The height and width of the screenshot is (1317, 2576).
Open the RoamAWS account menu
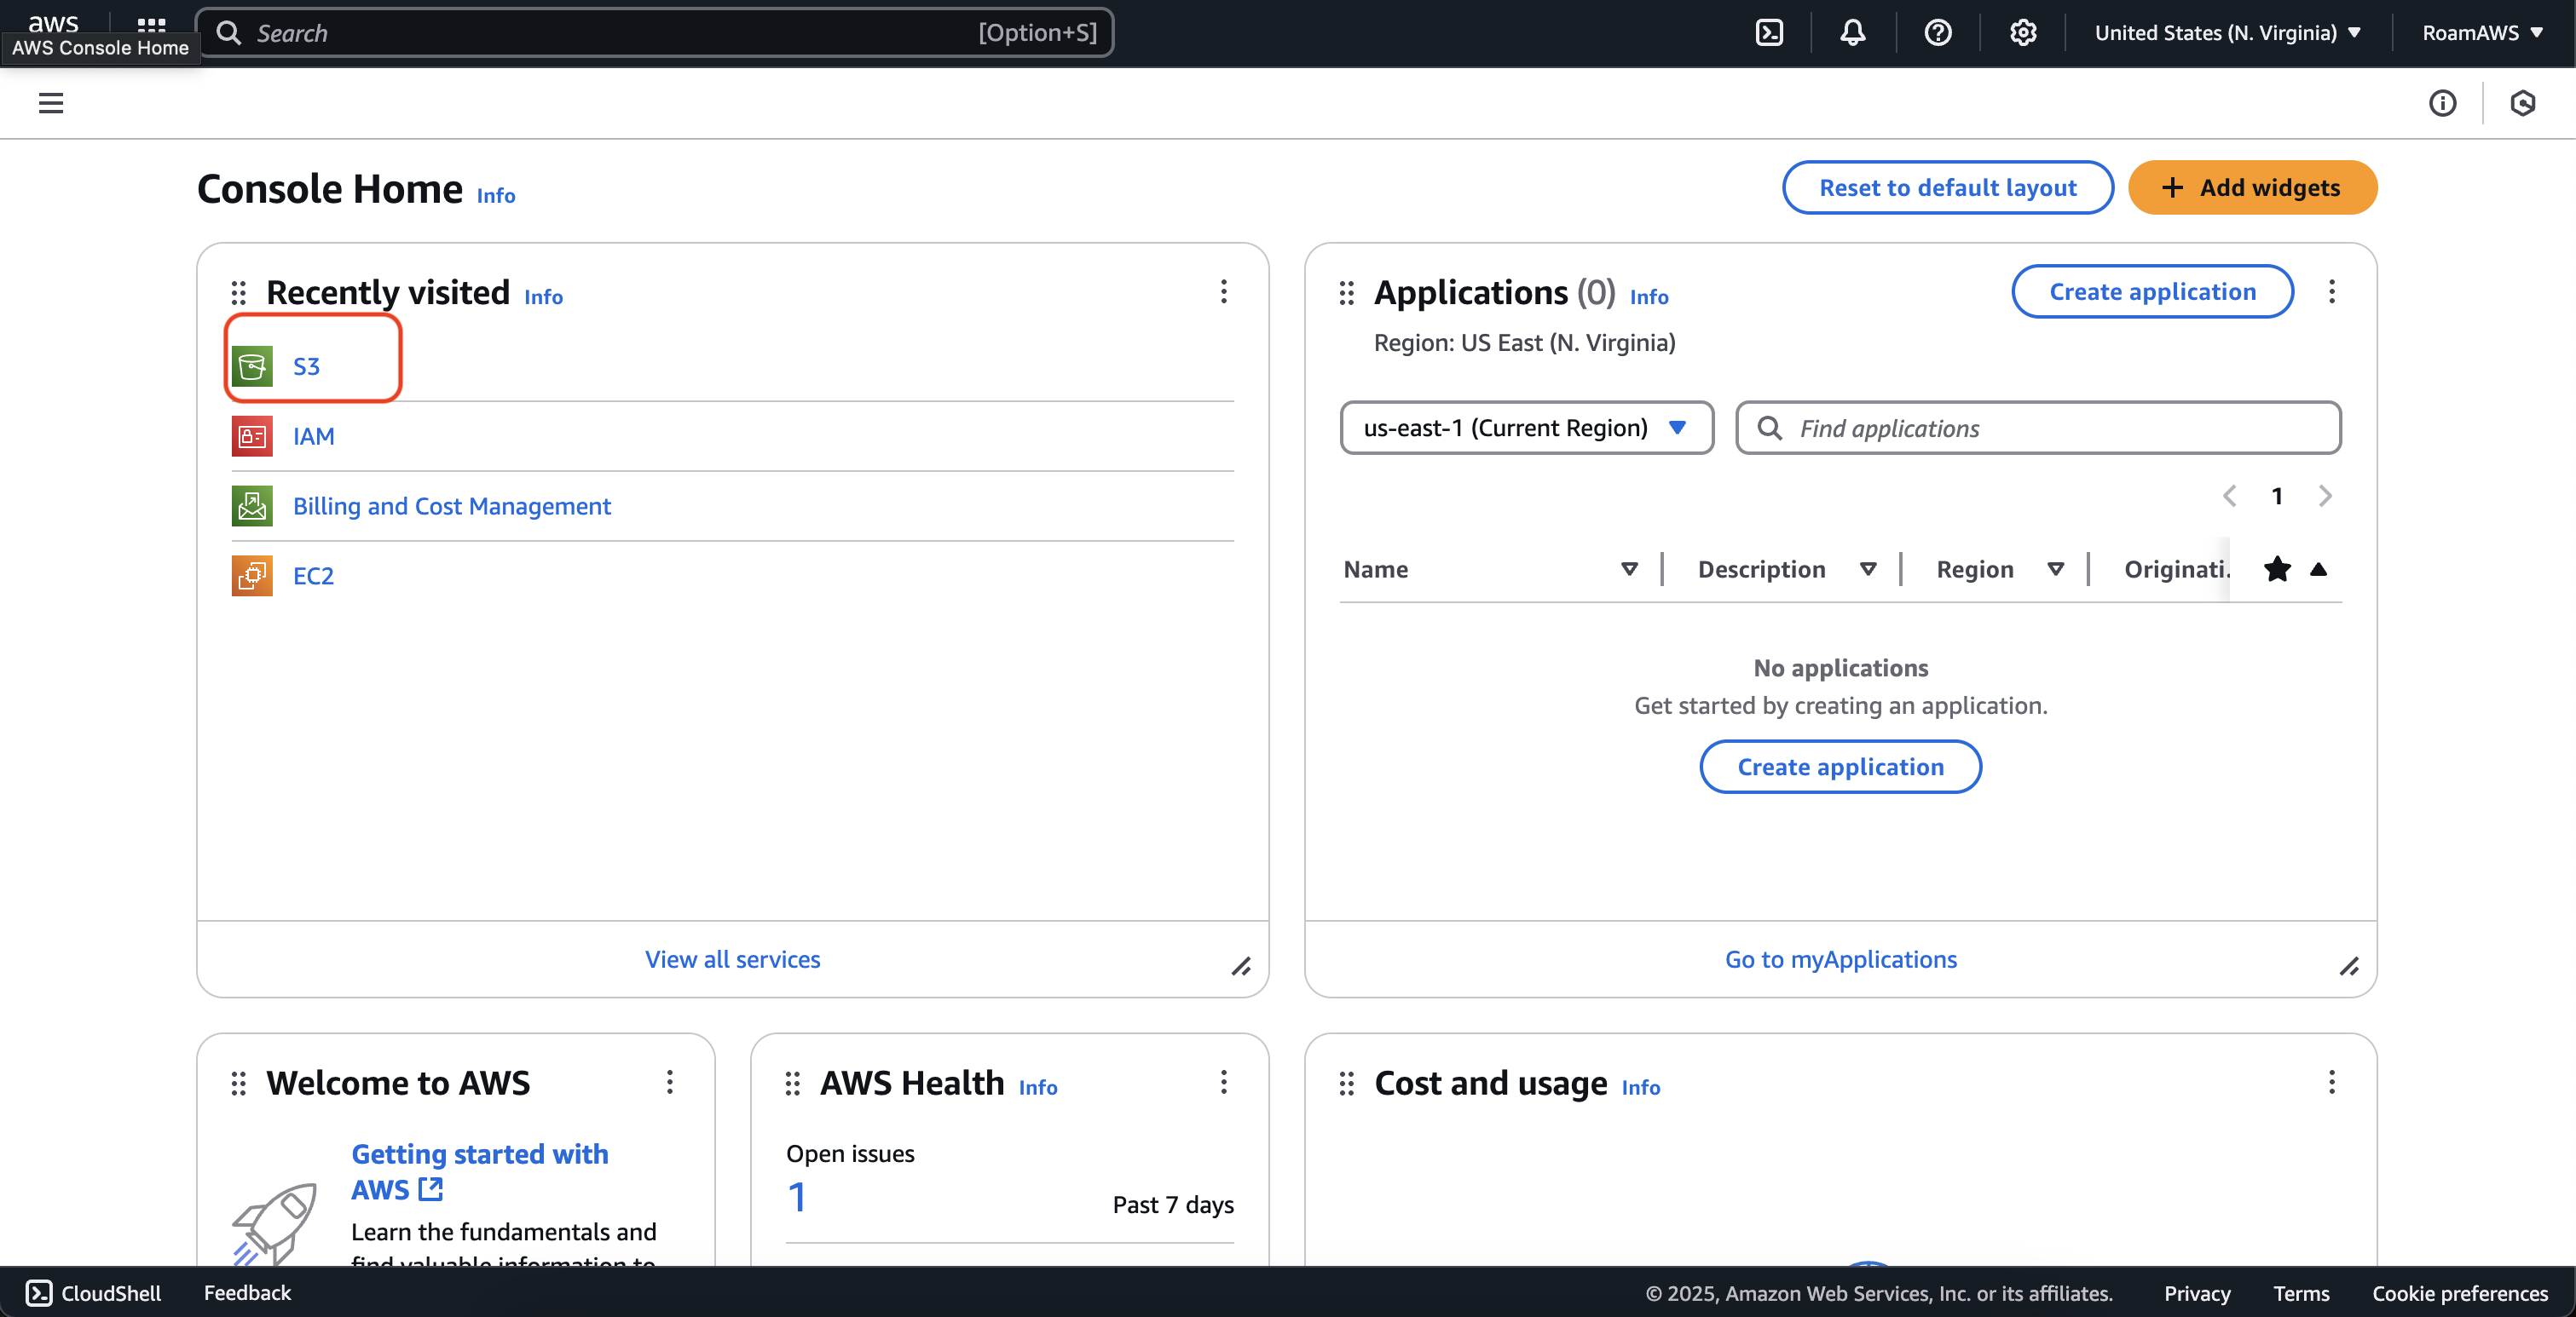pos(2482,33)
